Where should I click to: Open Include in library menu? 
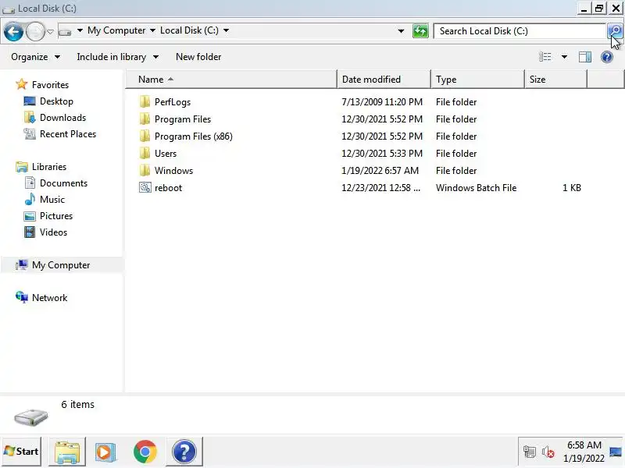click(x=118, y=57)
